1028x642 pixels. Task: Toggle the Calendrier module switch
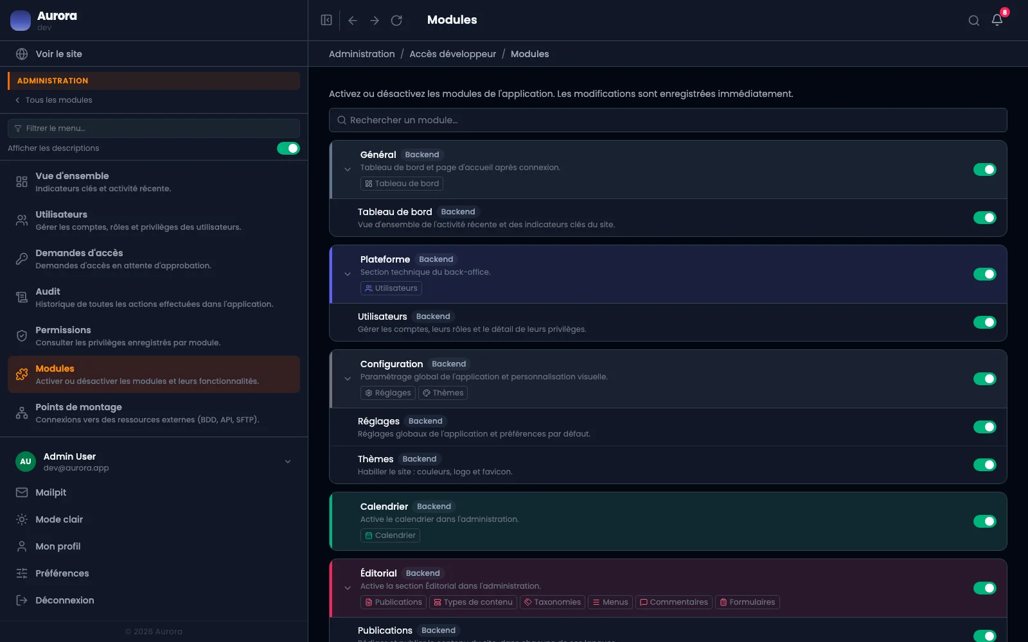[985, 521]
